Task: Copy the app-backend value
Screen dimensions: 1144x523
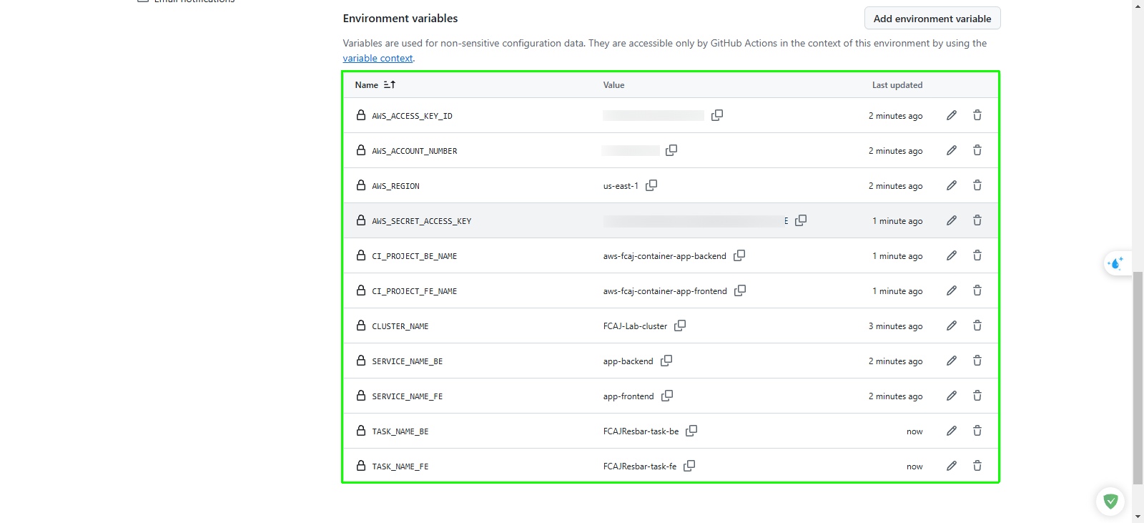Action: point(666,361)
